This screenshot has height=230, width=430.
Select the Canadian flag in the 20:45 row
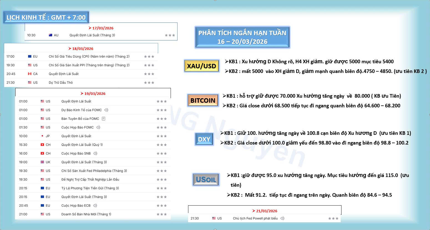30,74
